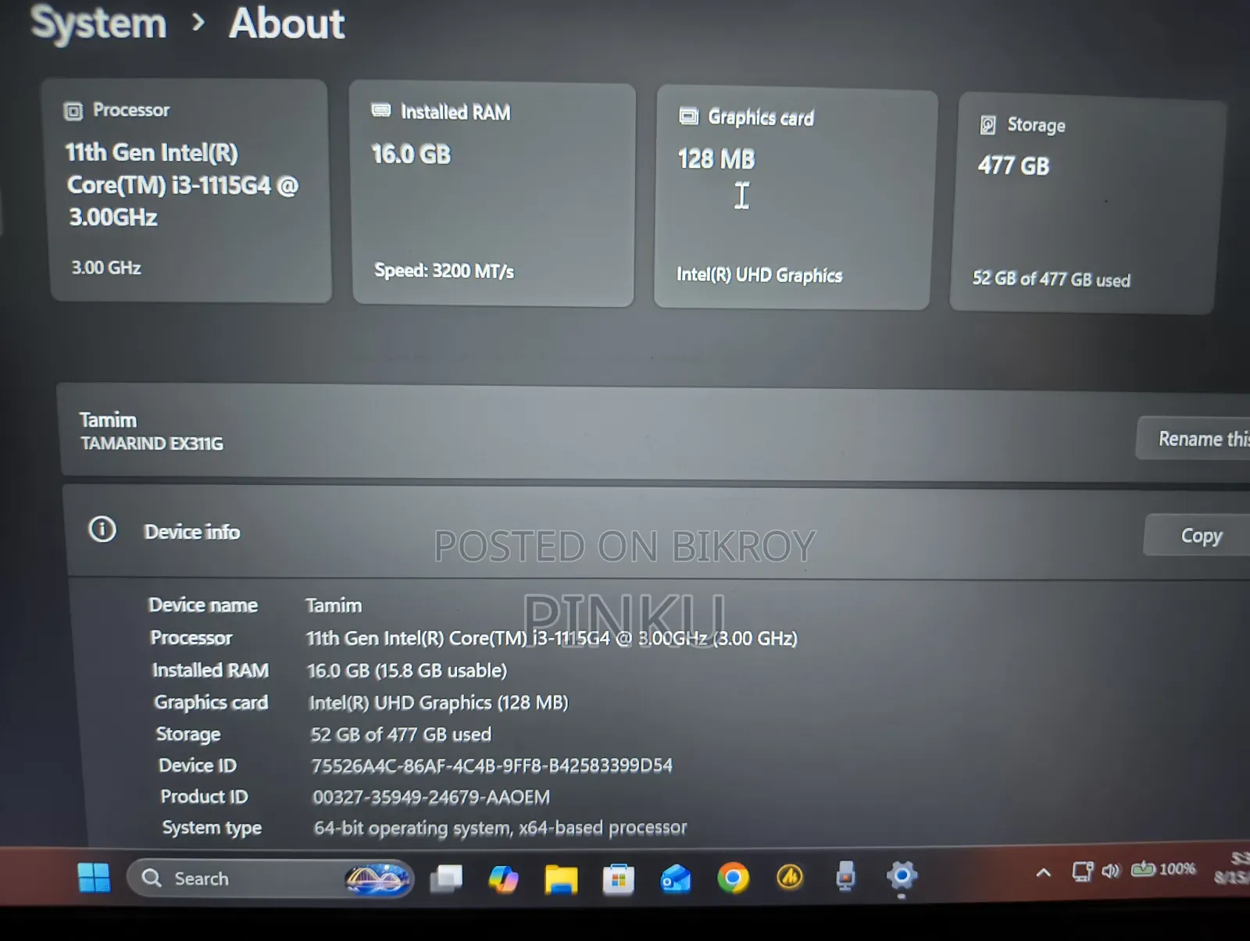Click the About breadcrumb title
Image resolution: width=1250 pixels, height=941 pixels.
(x=287, y=23)
